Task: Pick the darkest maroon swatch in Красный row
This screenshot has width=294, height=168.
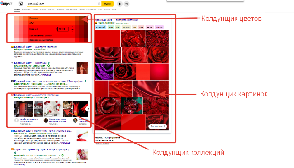Action: pyautogui.click(x=86, y=29)
